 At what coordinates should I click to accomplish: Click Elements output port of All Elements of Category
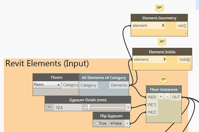[x=119, y=85]
